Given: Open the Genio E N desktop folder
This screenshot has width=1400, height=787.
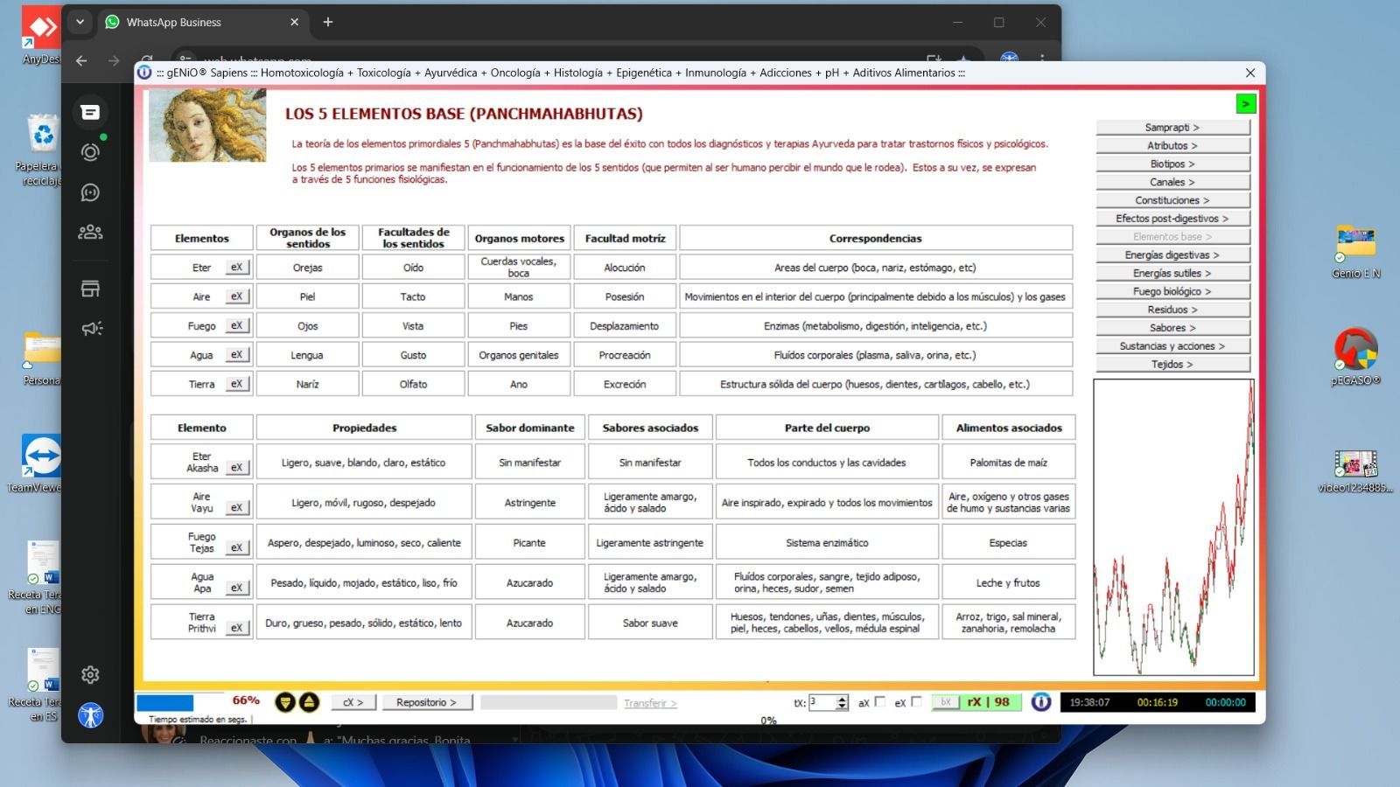Looking at the screenshot, I should pyautogui.click(x=1356, y=251).
